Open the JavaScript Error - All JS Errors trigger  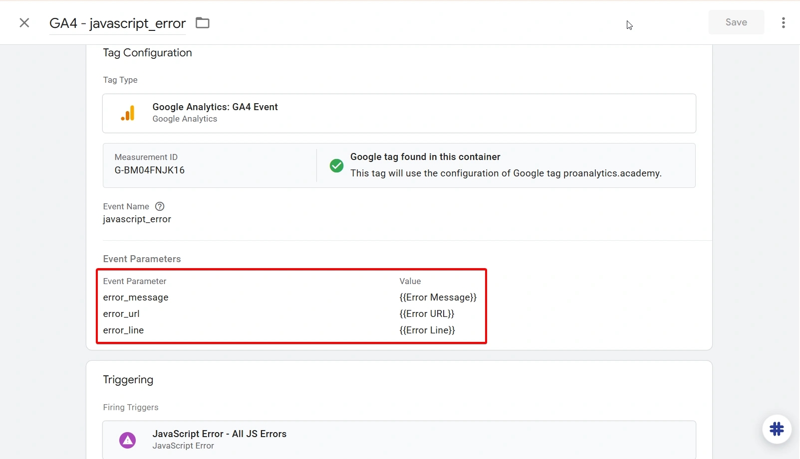tap(399, 440)
